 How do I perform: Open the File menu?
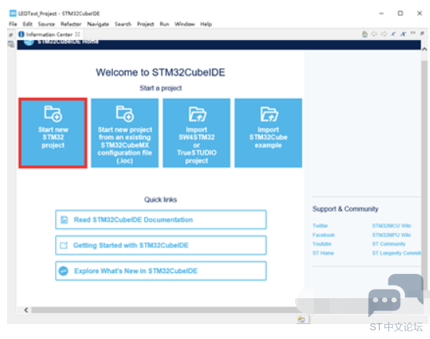pos(13,24)
